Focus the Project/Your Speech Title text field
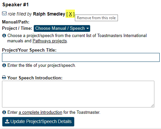Image resolution: width=161 pixels, height=129 pixels. 81,57
